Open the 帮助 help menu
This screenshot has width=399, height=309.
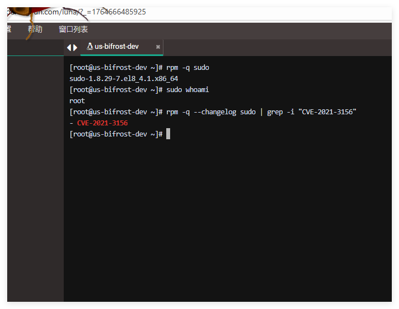coord(35,29)
